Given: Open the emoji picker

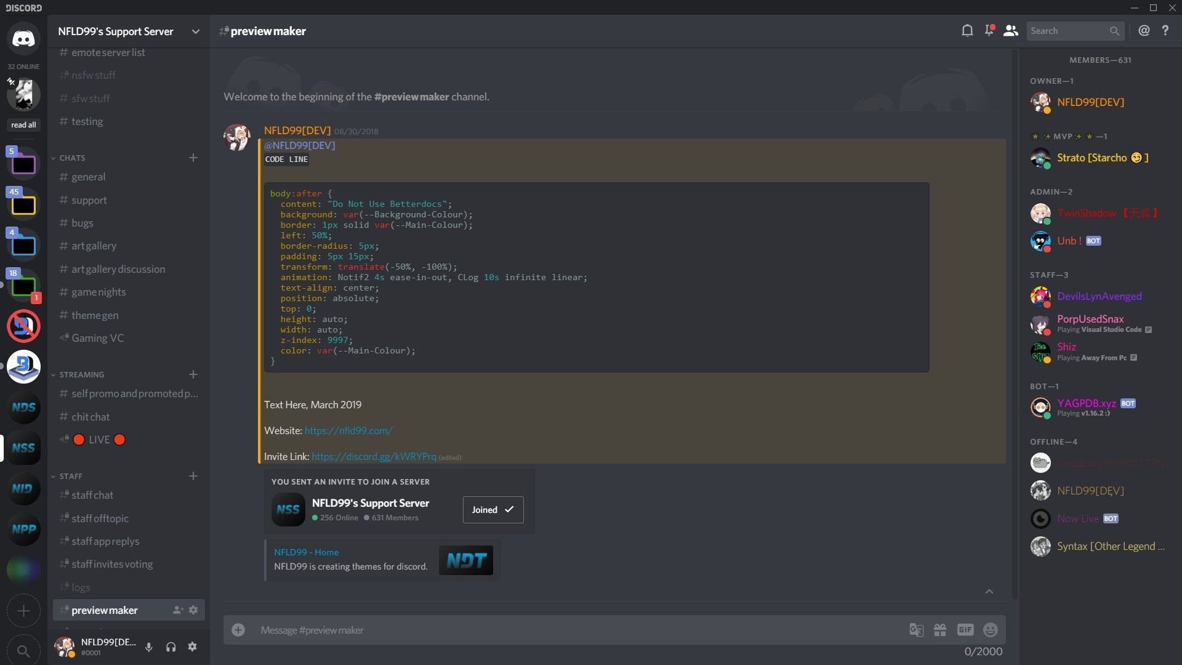Looking at the screenshot, I should coord(991,630).
